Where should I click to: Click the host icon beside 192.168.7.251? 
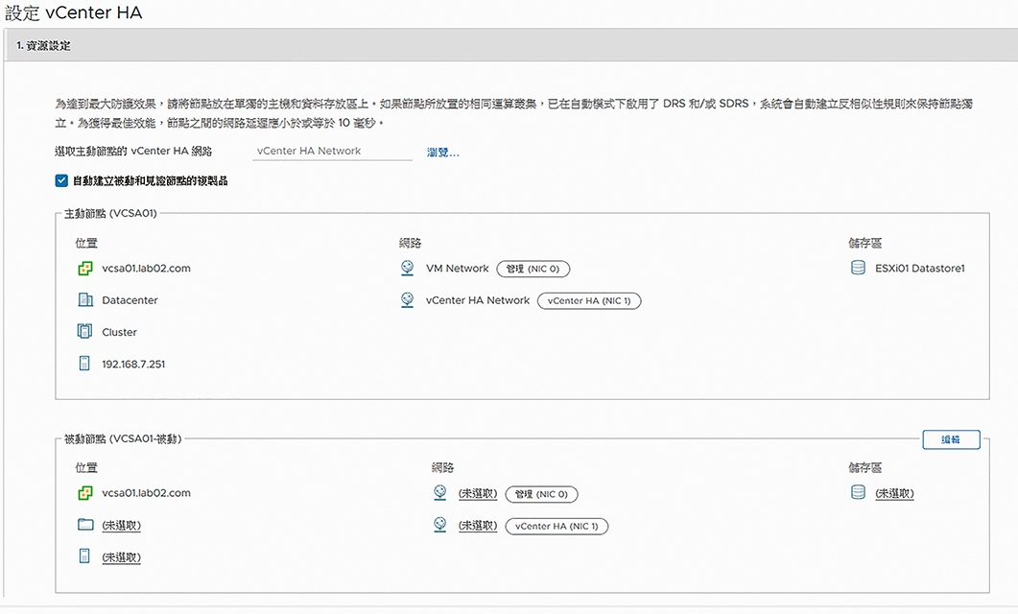[84, 364]
